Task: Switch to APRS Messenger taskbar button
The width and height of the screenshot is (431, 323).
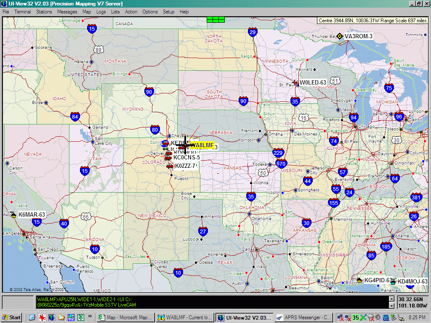Action: coord(303,318)
